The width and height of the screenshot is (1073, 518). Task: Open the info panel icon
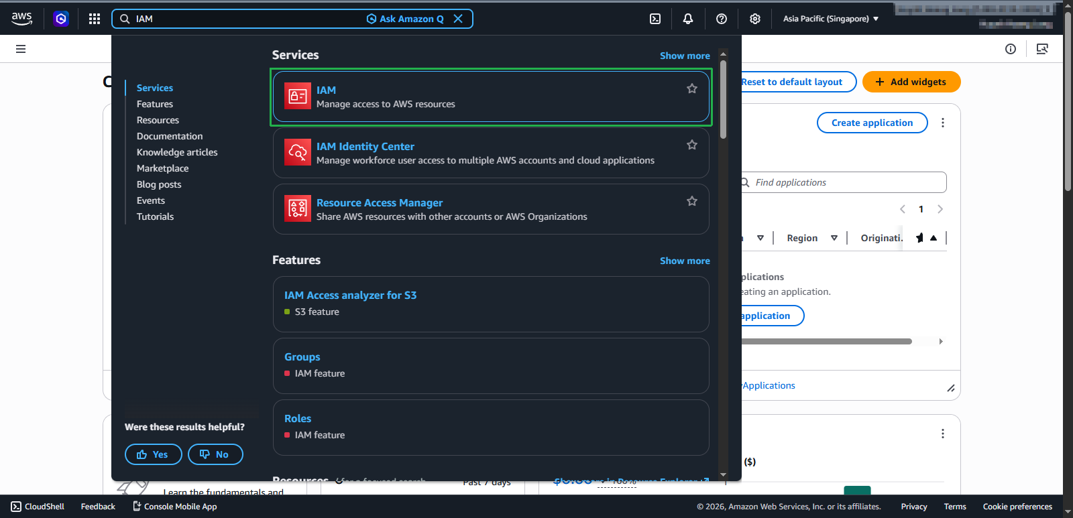click(x=1011, y=49)
